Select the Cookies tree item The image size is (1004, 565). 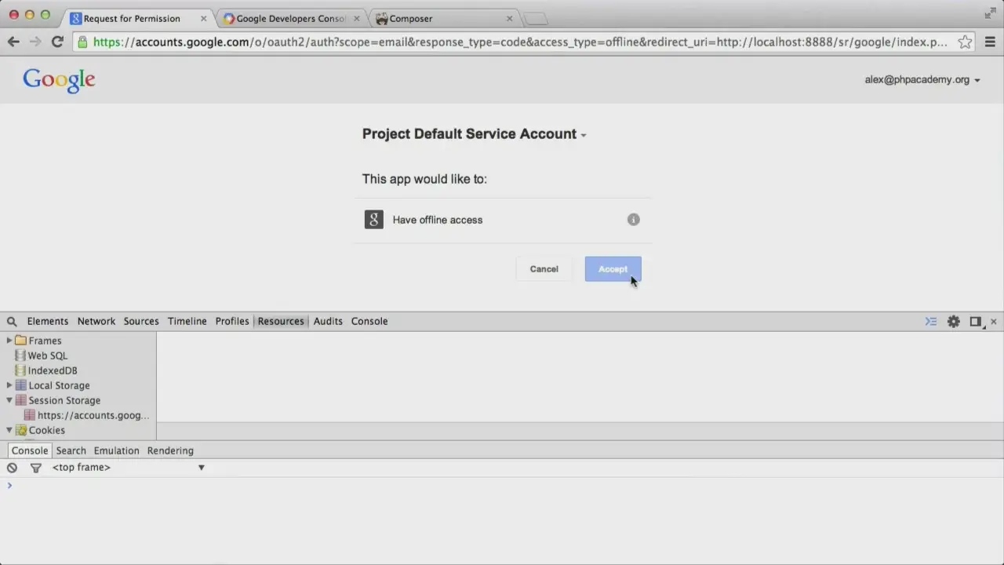point(47,430)
